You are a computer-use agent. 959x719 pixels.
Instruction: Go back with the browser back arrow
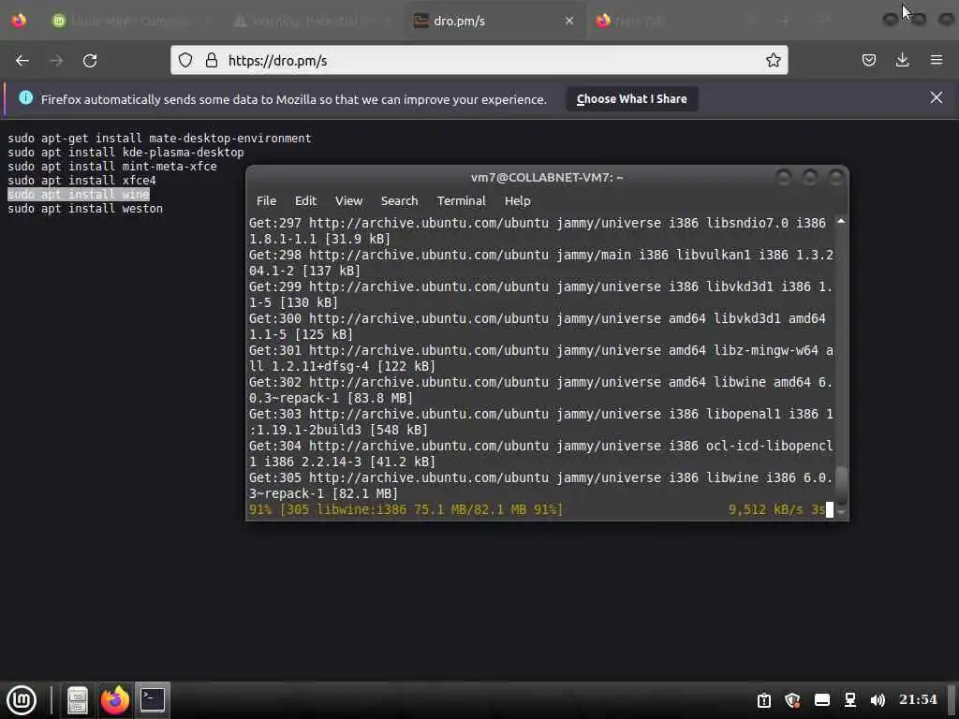[x=22, y=61]
